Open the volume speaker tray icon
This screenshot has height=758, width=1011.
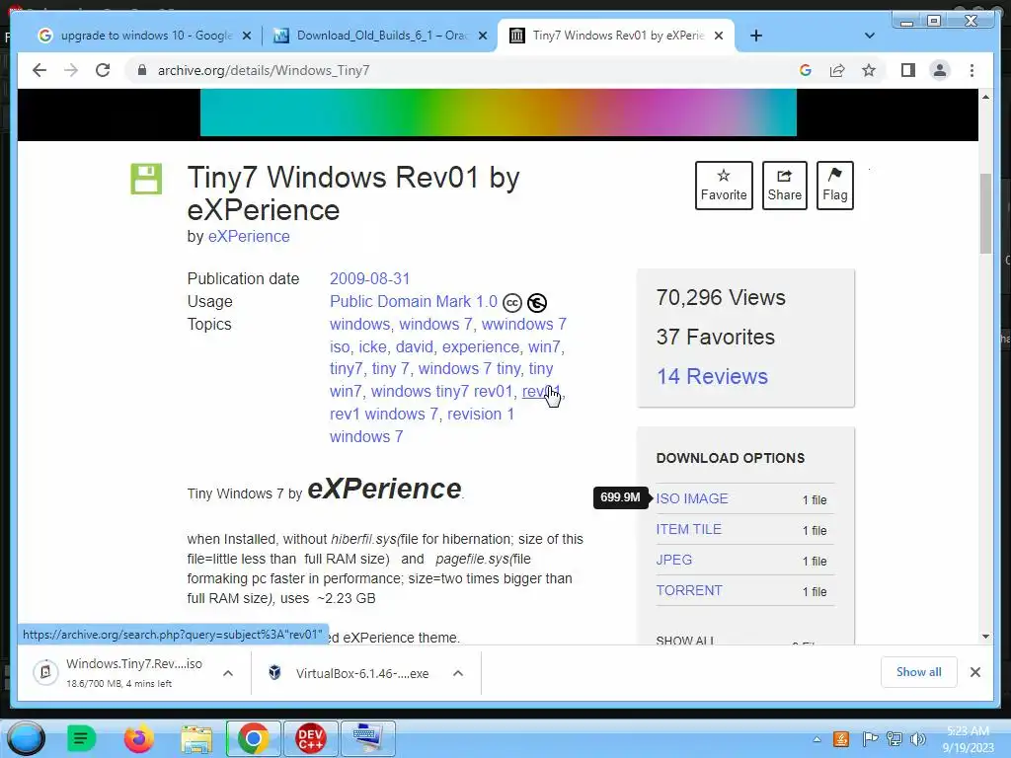click(x=917, y=739)
